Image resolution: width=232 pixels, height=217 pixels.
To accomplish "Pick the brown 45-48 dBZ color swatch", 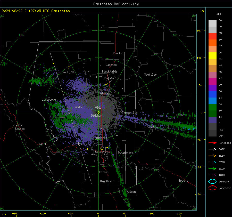I will [x=212, y=69].
